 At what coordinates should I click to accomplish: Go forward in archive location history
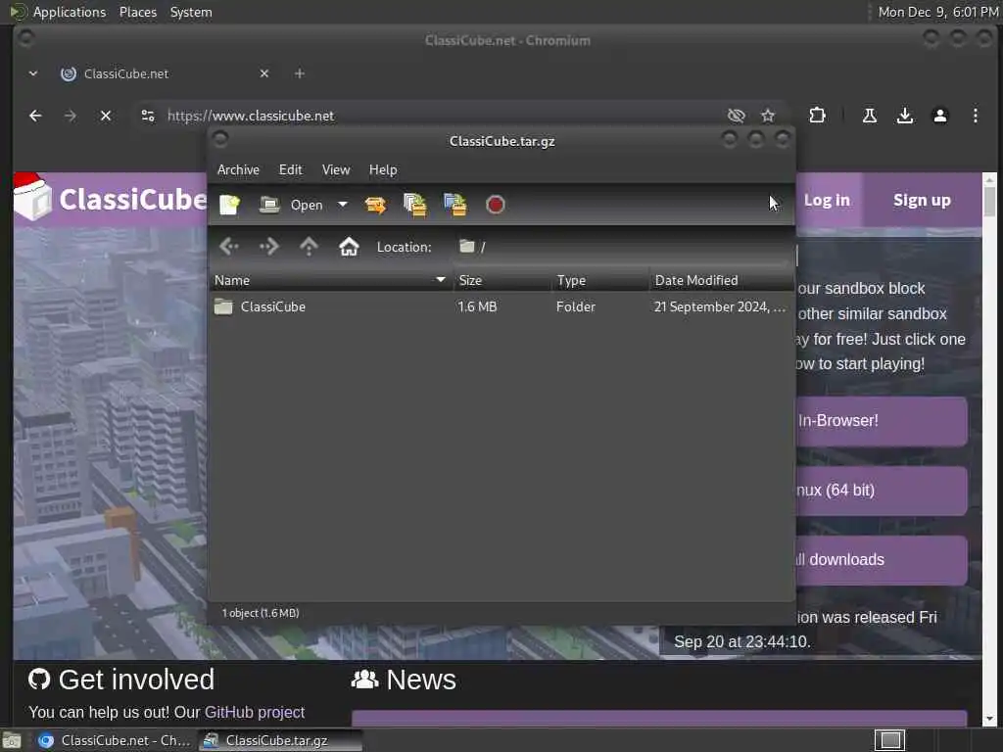click(269, 246)
